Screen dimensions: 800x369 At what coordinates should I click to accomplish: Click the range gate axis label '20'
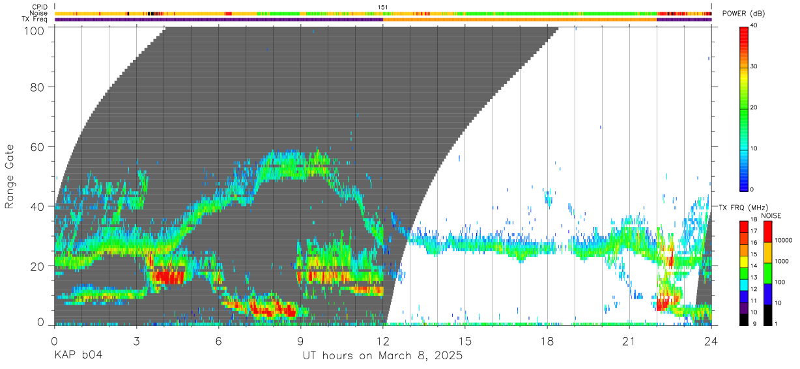37,266
